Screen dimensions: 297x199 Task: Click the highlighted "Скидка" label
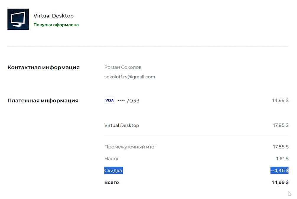pyautogui.click(x=113, y=170)
